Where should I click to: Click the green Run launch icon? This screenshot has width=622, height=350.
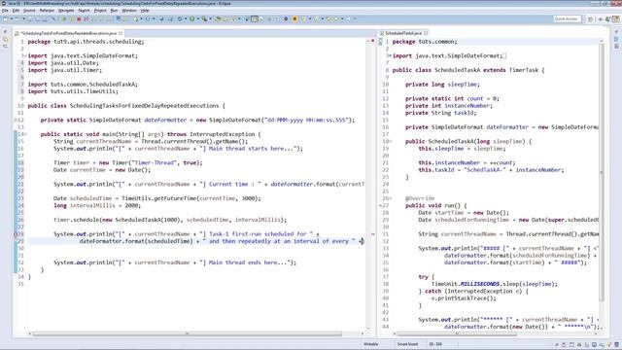(192, 18)
